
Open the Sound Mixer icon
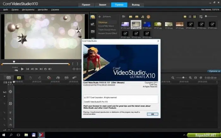point(58,78)
